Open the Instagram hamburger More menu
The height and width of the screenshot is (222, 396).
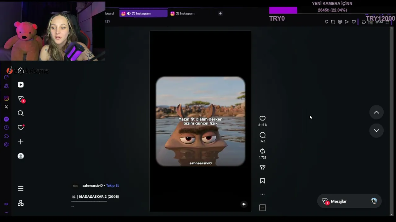click(21, 189)
